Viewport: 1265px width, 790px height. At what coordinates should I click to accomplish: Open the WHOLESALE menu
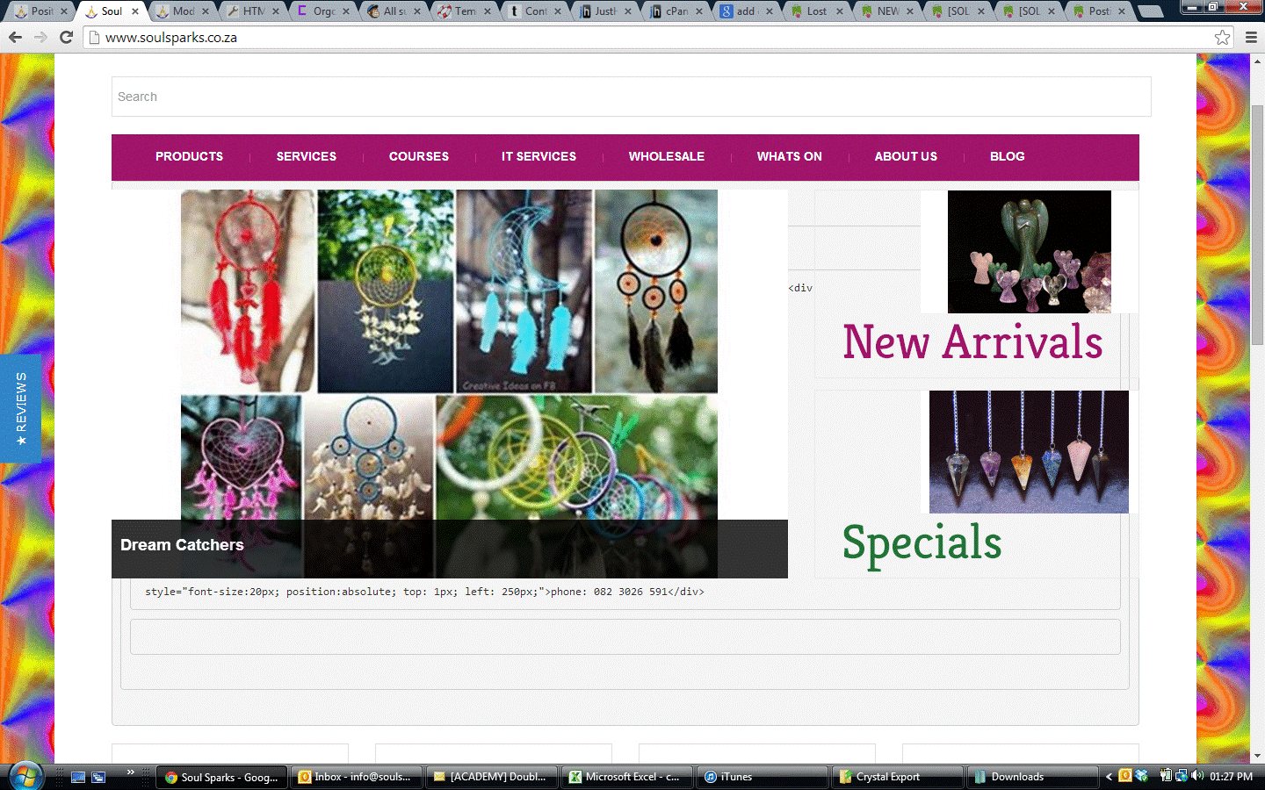click(x=667, y=156)
